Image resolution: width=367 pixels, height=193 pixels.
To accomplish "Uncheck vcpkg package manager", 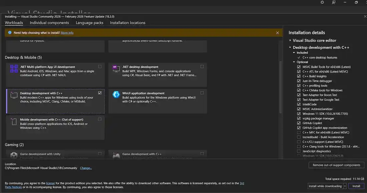I will (299, 118).
